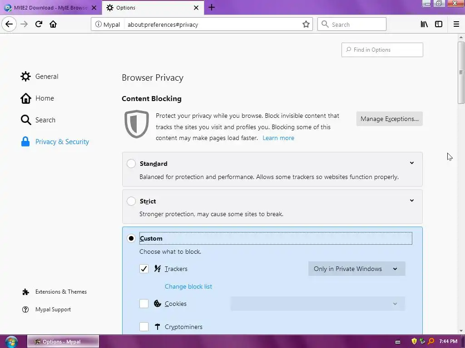Open the Change block list link
The height and width of the screenshot is (348, 465).
click(188, 286)
